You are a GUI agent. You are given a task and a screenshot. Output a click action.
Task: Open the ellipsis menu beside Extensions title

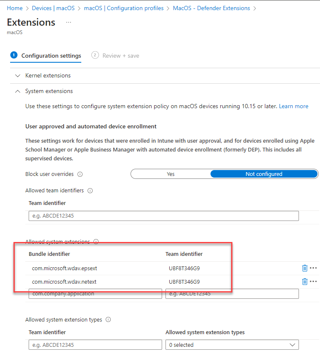[69, 22]
